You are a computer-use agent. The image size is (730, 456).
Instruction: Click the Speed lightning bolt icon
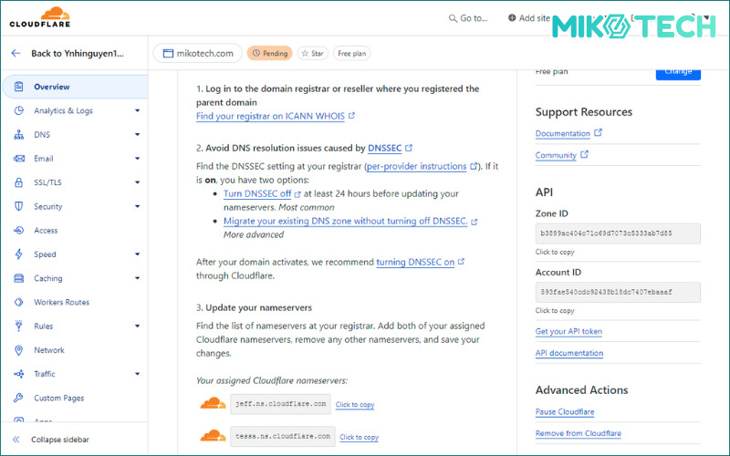(18, 254)
